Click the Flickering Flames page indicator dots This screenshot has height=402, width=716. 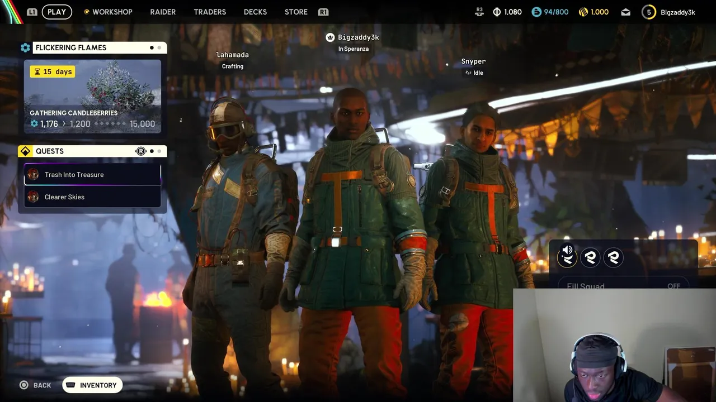[x=156, y=48]
